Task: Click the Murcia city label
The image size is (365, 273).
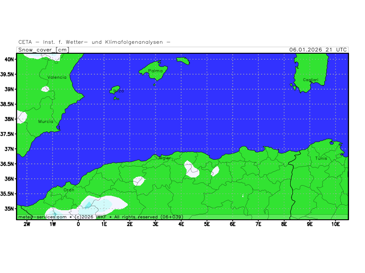Action: coord(46,121)
